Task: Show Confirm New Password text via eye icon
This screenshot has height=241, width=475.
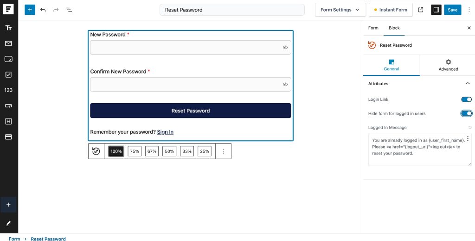Action: (285, 84)
